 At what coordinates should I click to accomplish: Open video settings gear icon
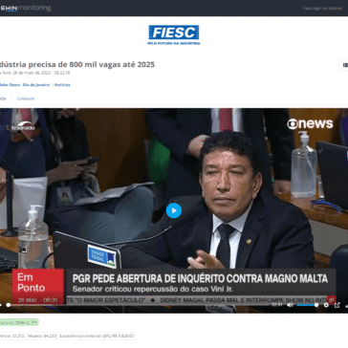click(326, 305)
